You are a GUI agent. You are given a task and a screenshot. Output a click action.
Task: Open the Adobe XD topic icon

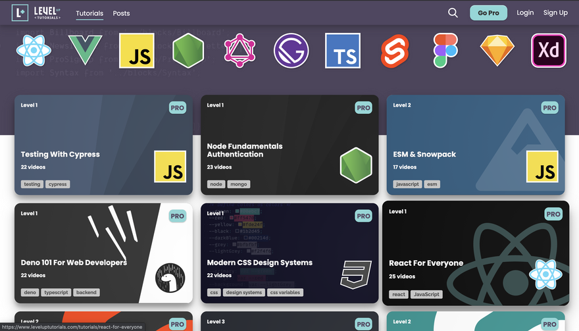point(548,51)
